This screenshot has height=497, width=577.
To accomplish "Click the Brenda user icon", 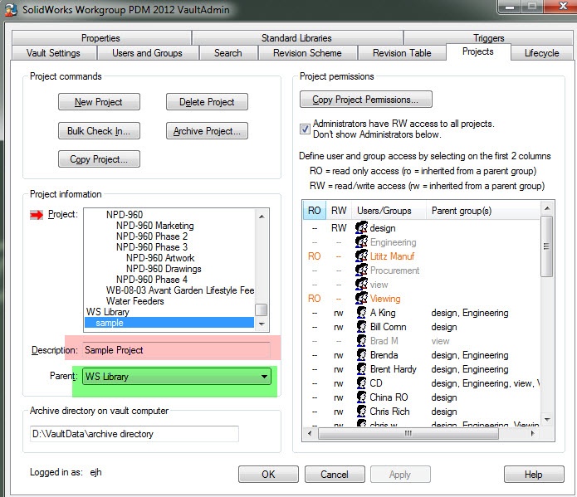I will [361, 354].
